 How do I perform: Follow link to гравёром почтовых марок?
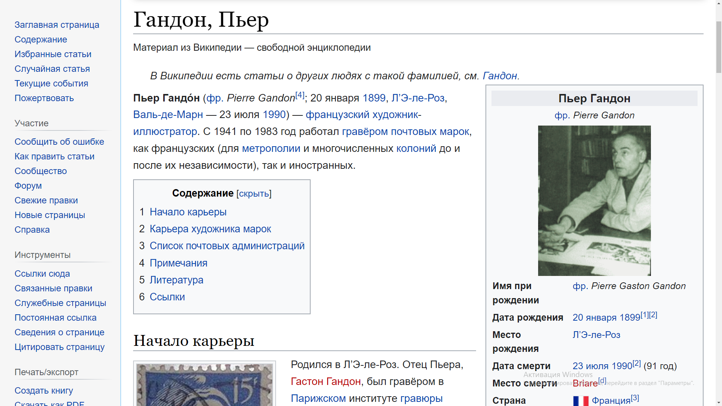pos(405,132)
